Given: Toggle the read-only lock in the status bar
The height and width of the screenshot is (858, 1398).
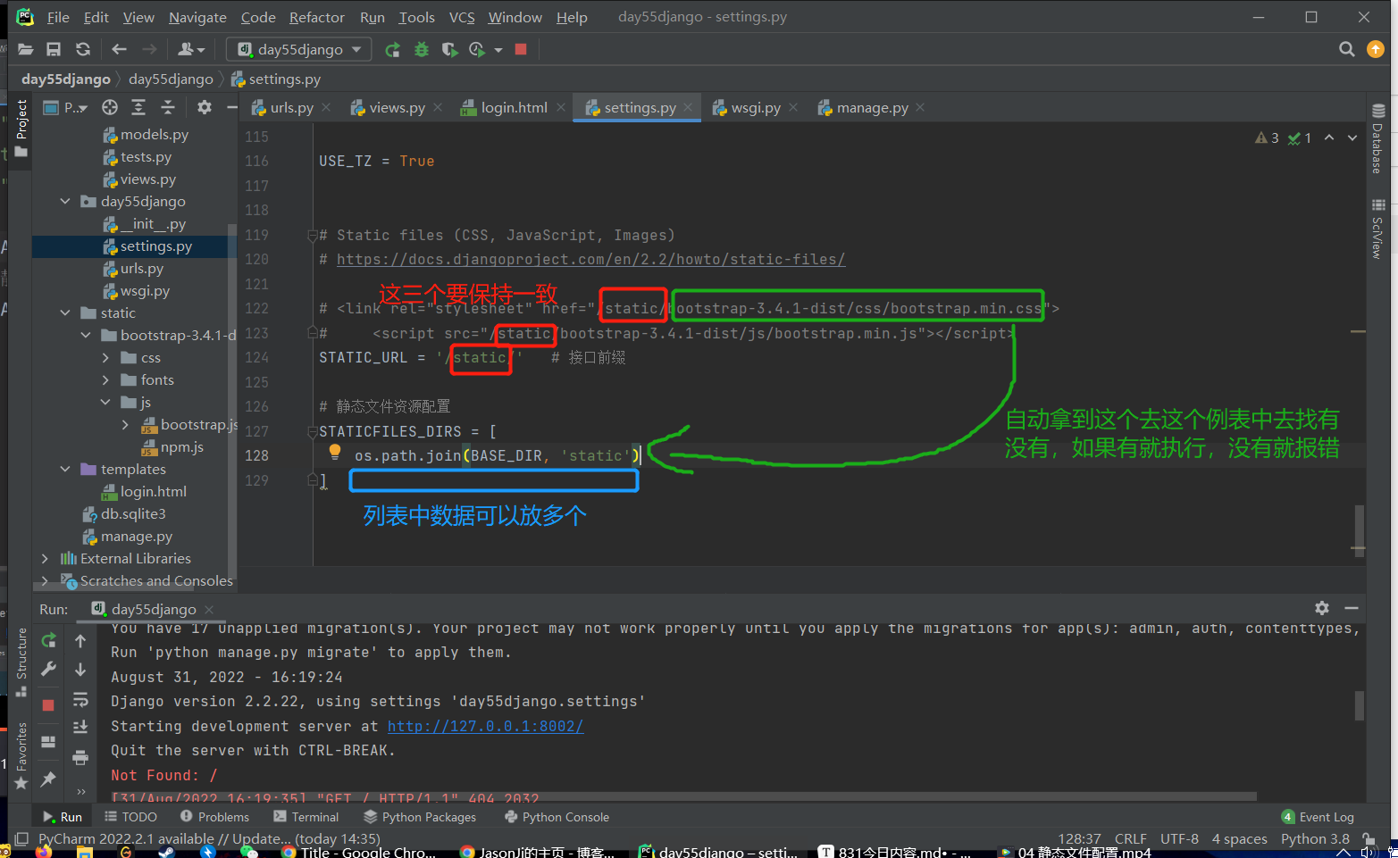Looking at the screenshot, I should tap(1368, 838).
